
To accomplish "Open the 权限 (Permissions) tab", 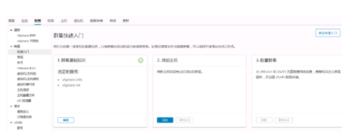I will (x=51, y=21).
